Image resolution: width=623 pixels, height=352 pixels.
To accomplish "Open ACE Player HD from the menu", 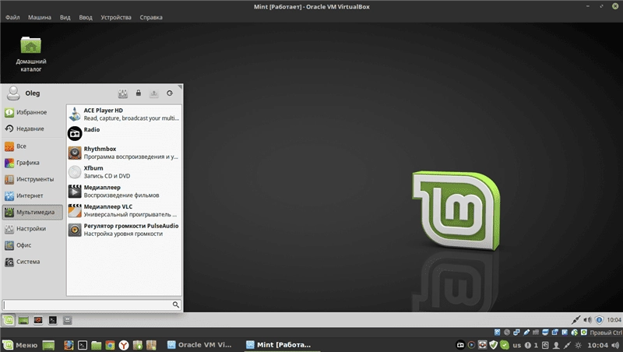I will coord(124,114).
